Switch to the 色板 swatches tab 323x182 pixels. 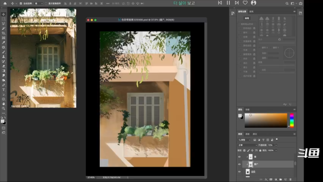[x=247, y=110]
